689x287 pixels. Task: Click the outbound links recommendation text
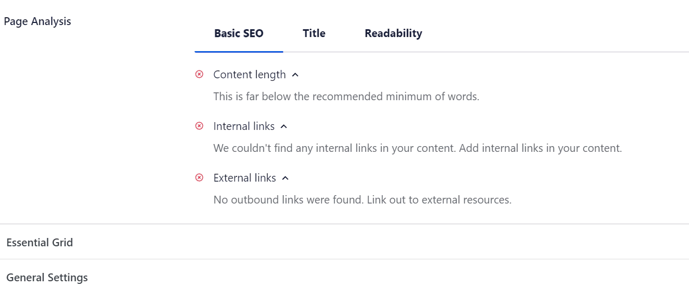pos(362,200)
